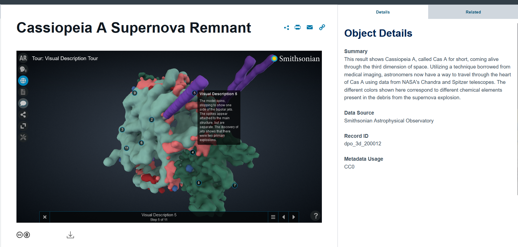
Task: Enter fullscreen mode in viewer
Action: coord(23,126)
